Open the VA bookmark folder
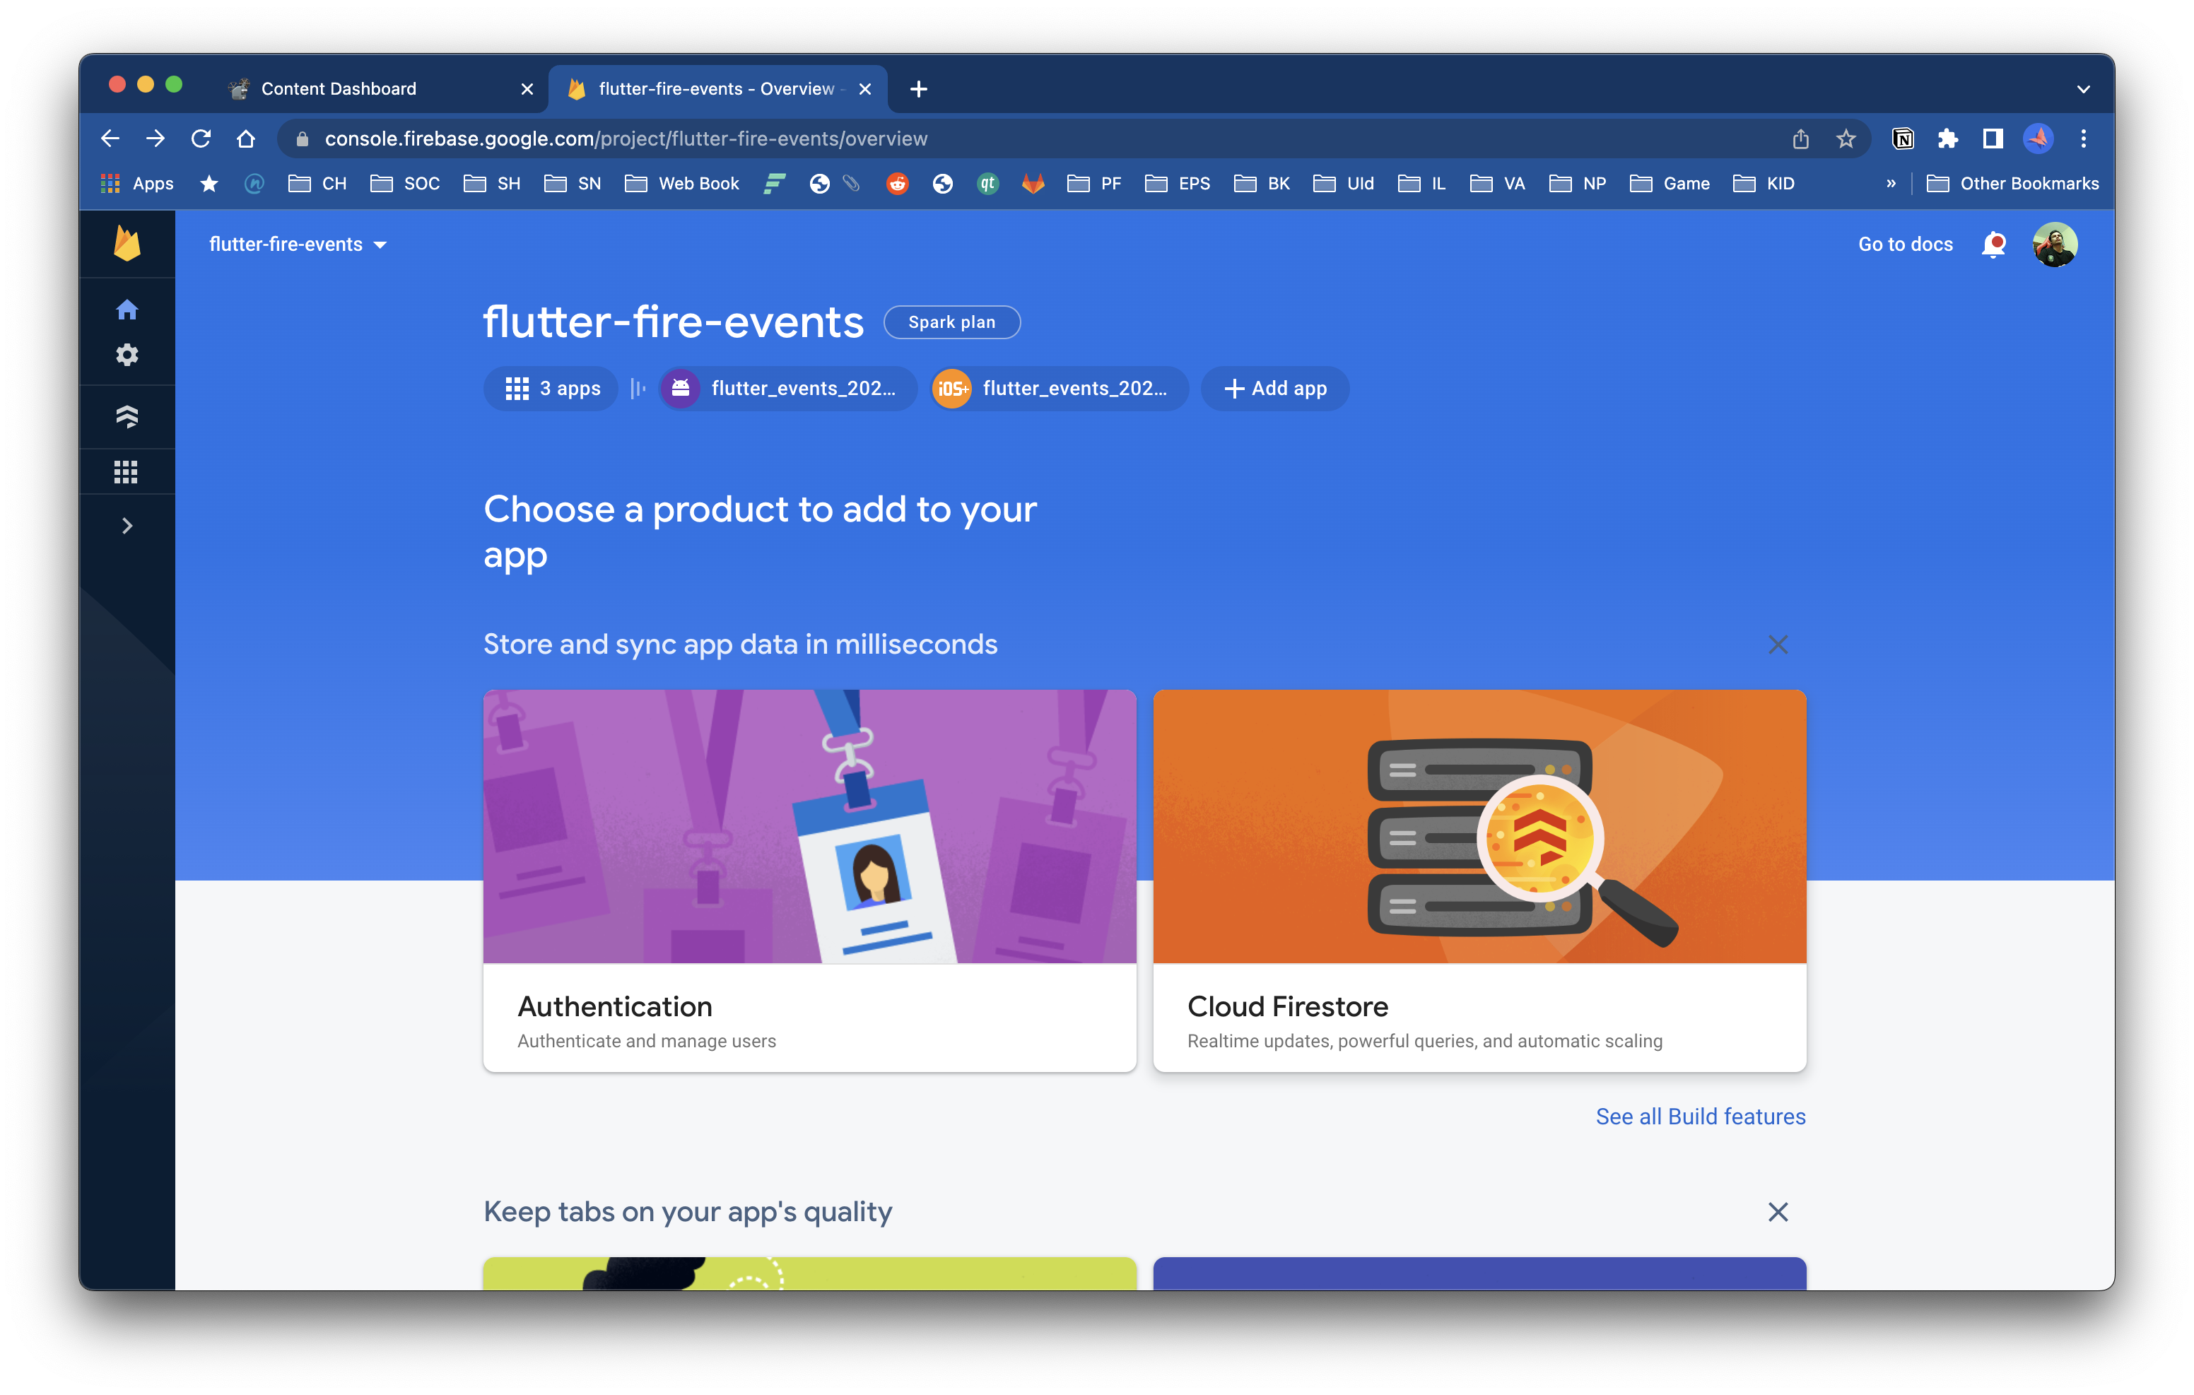The width and height of the screenshot is (2194, 1395). coord(1497,183)
